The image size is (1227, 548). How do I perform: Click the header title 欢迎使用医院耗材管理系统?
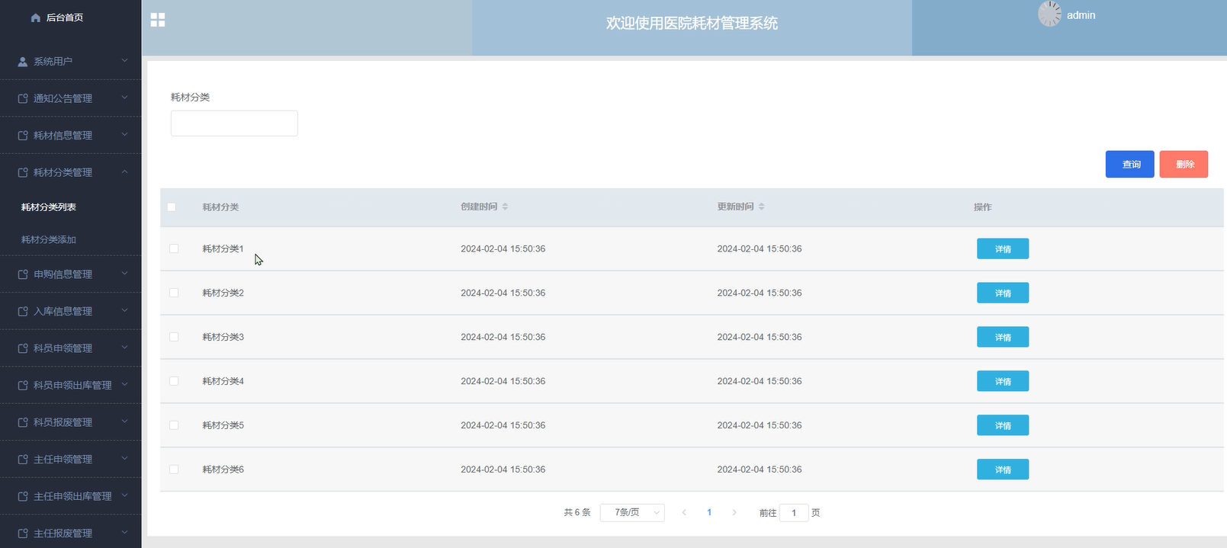[x=692, y=24]
